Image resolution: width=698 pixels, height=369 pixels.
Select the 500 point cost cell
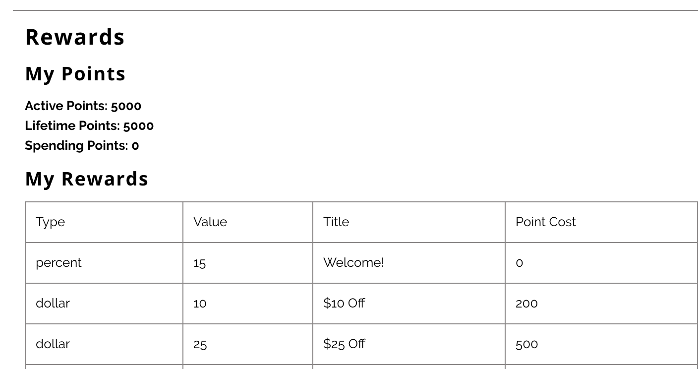point(526,344)
